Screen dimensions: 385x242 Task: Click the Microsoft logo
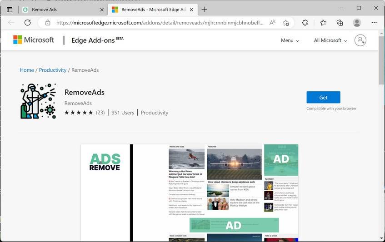pyautogui.click(x=33, y=40)
